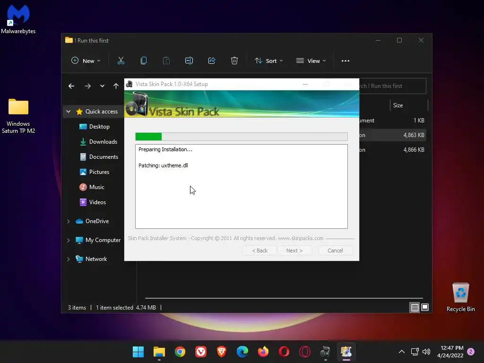Screen dimensions: 484x363
Task: Launch Vivaldi browser from the taskbar
Action: pyautogui.click(x=201, y=352)
